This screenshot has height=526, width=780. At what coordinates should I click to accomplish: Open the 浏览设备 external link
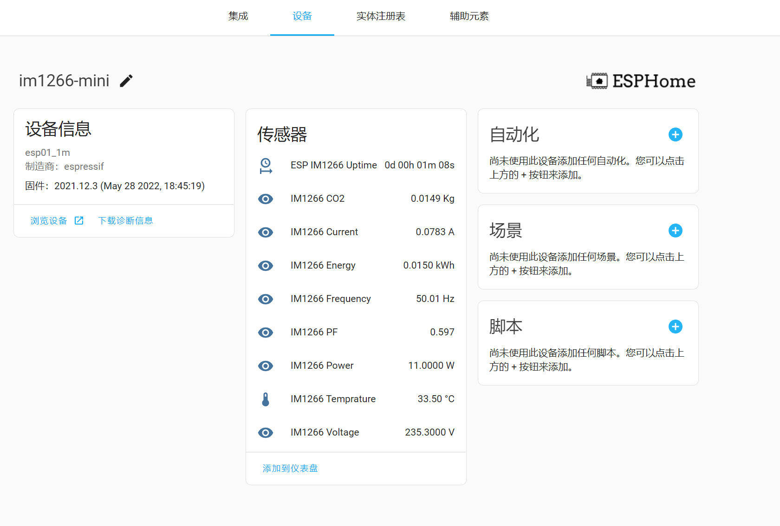point(57,221)
